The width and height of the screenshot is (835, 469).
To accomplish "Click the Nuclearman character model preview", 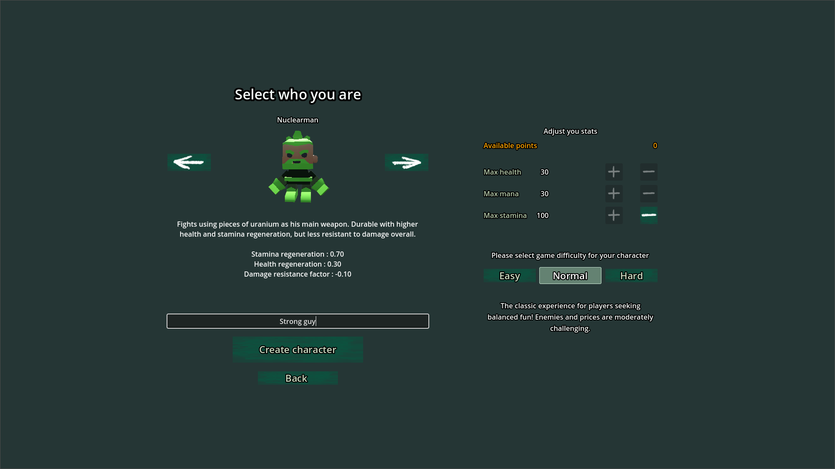I will [x=298, y=167].
